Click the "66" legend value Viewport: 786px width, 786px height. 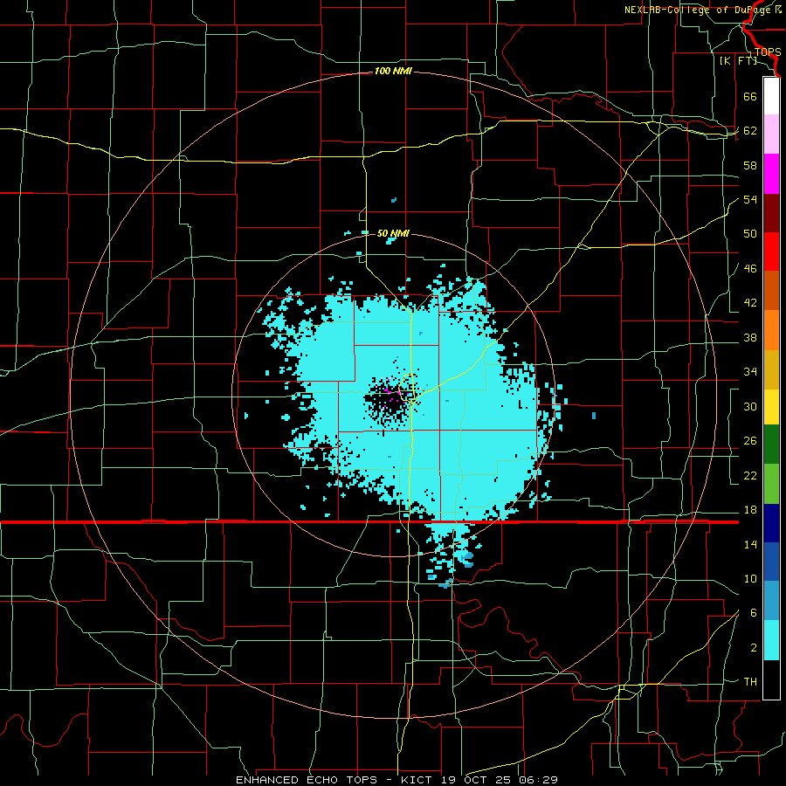pos(750,97)
